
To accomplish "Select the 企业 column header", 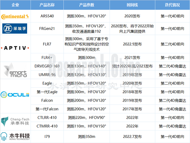I will tap(15, 5).
